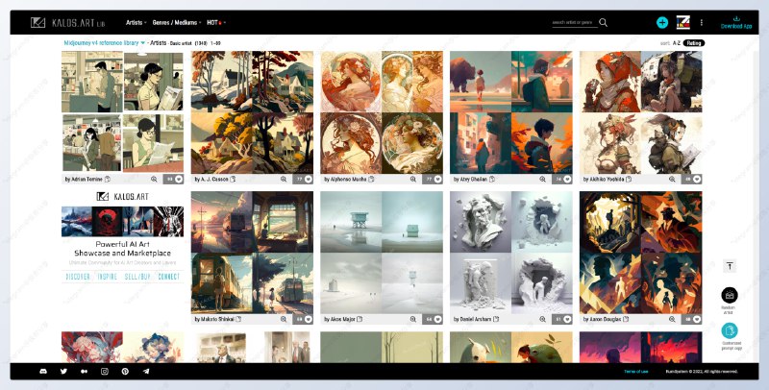
Task: Click the Customized prompt copy icon
Action: [x=730, y=330]
